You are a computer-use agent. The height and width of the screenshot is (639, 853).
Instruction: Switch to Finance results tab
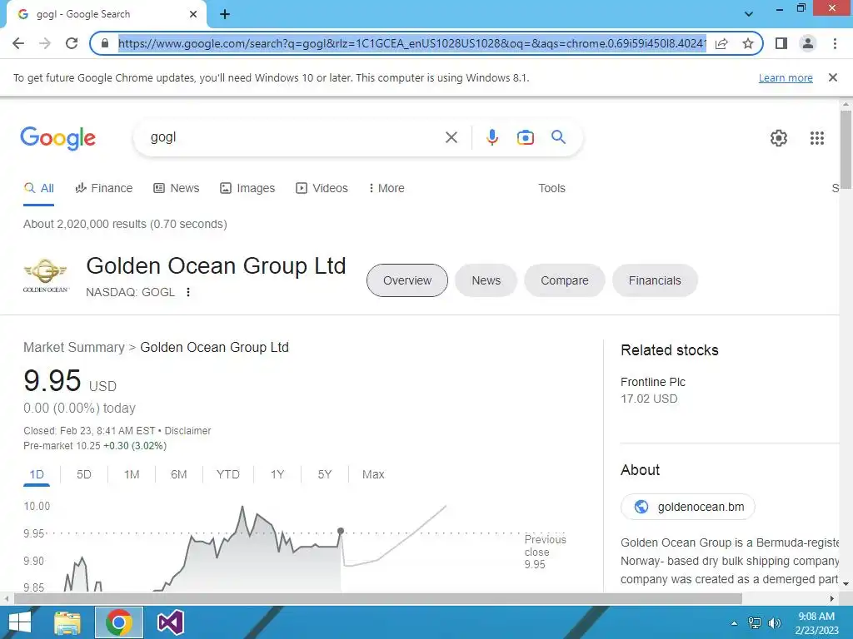tap(104, 189)
